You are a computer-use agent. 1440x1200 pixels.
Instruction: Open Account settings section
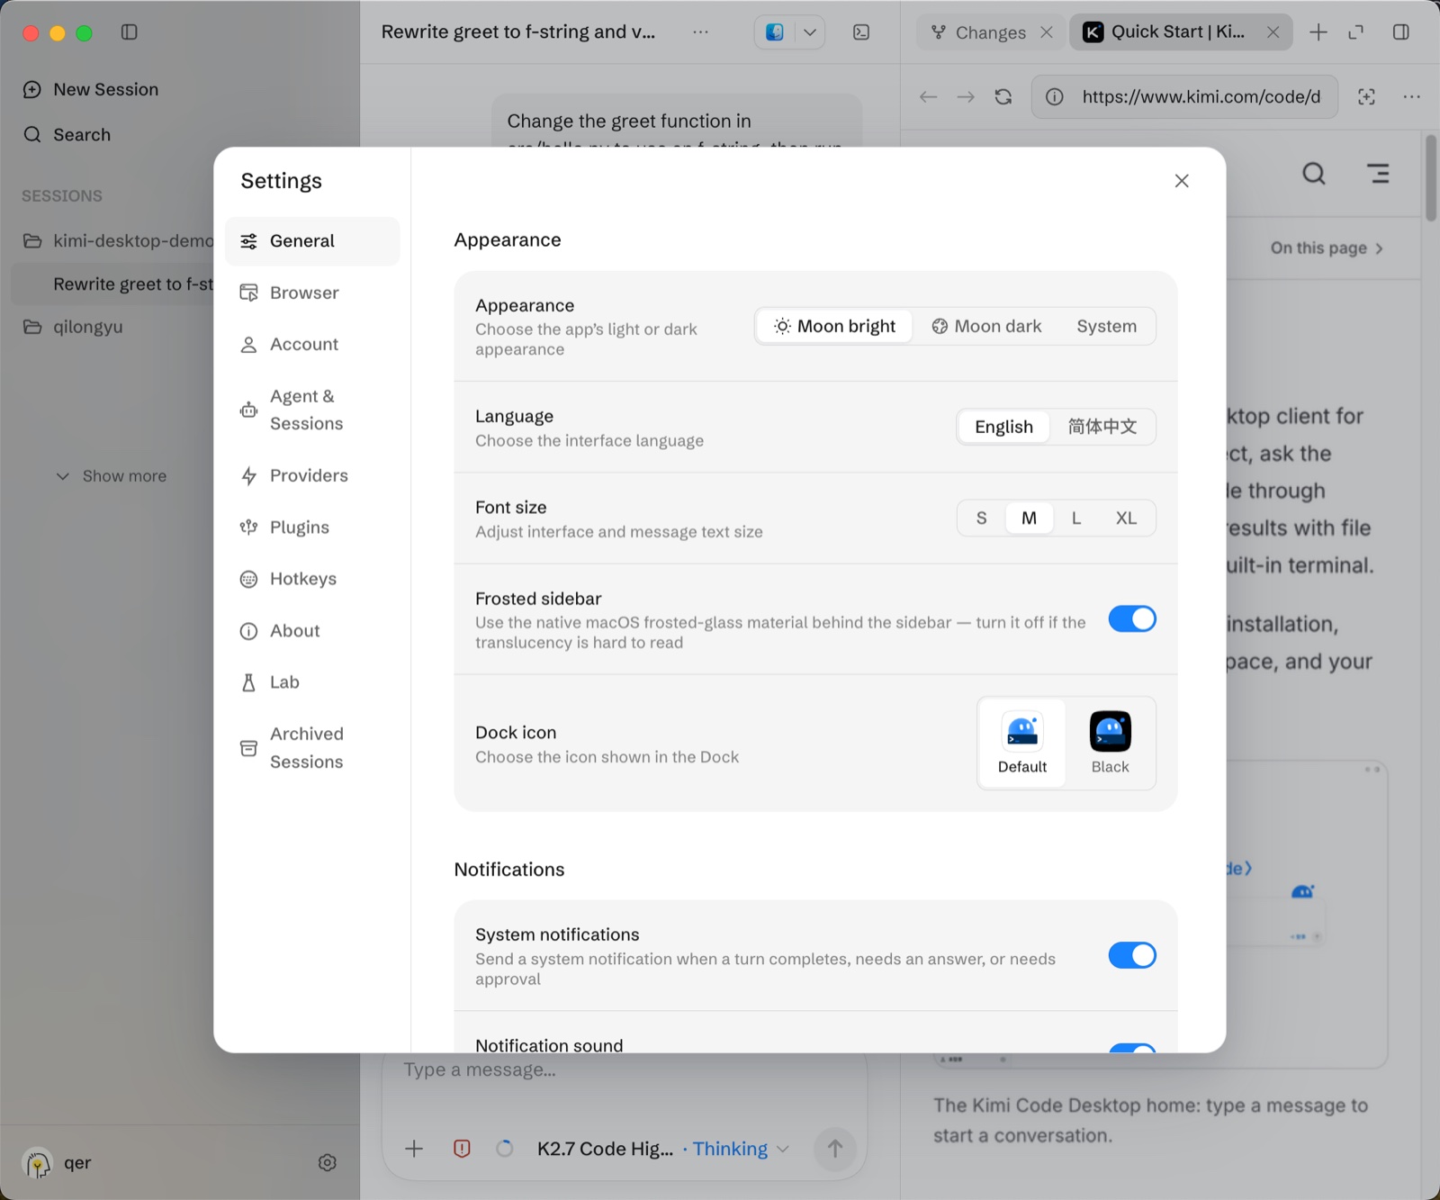312,344
